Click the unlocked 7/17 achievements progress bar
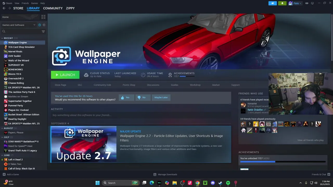 pos(283,162)
